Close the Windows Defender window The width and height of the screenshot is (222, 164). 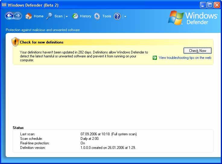click(217, 5)
